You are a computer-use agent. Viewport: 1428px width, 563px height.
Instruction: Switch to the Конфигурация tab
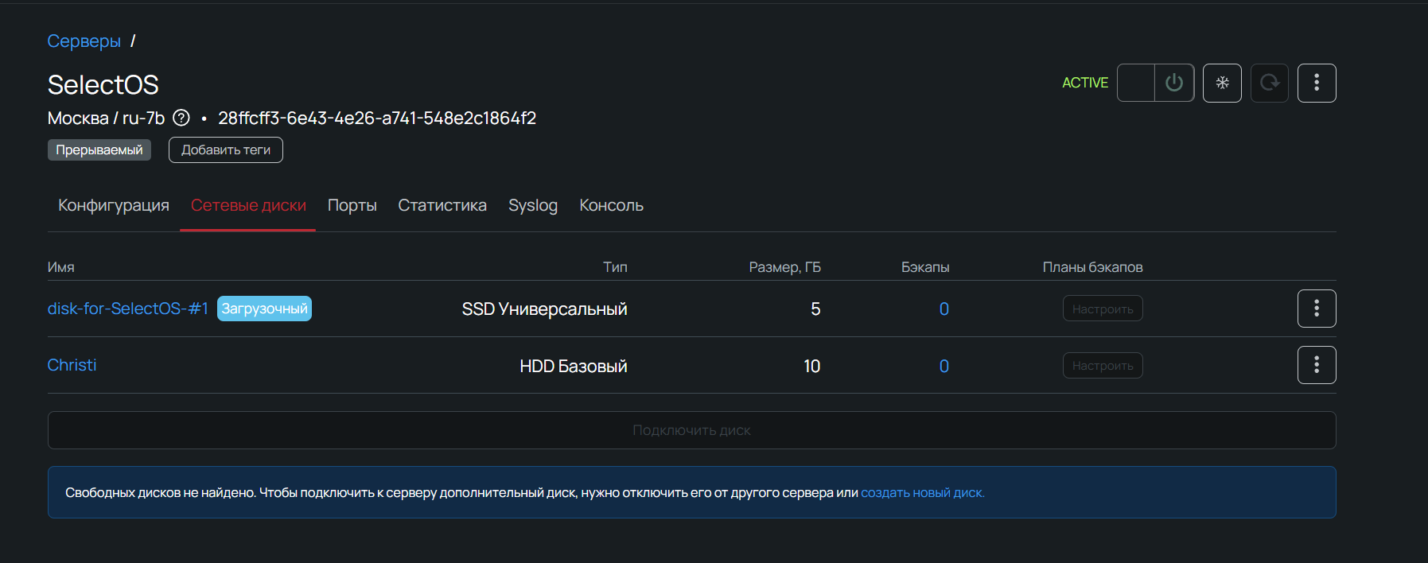pyautogui.click(x=114, y=205)
